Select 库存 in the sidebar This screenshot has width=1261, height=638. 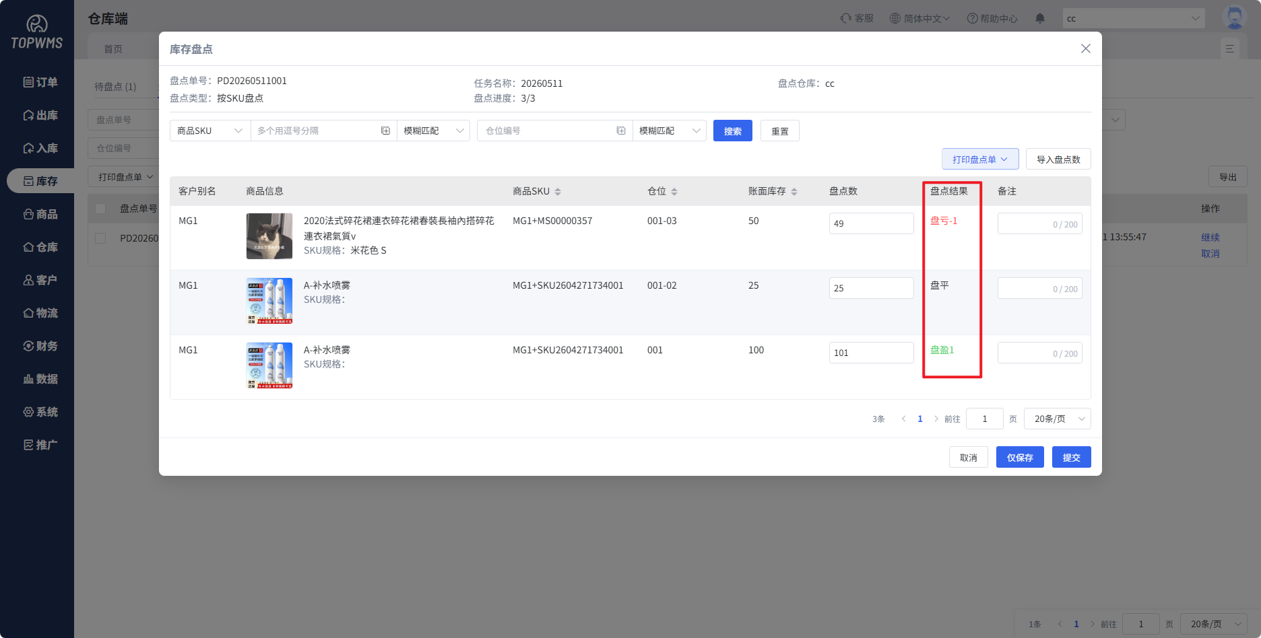click(40, 181)
